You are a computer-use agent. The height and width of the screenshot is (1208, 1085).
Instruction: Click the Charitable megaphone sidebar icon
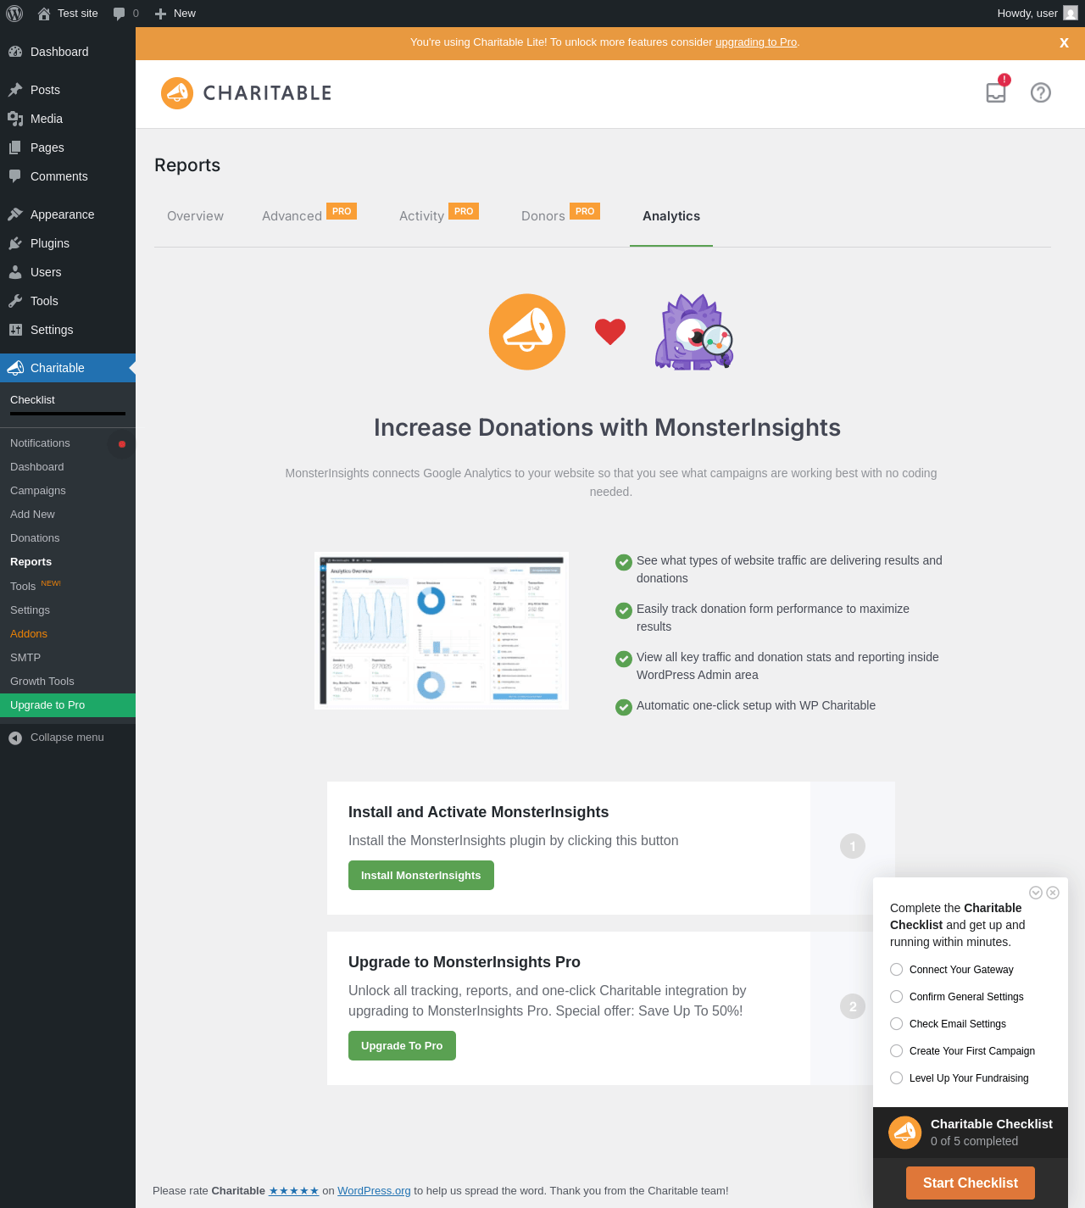tap(15, 368)
